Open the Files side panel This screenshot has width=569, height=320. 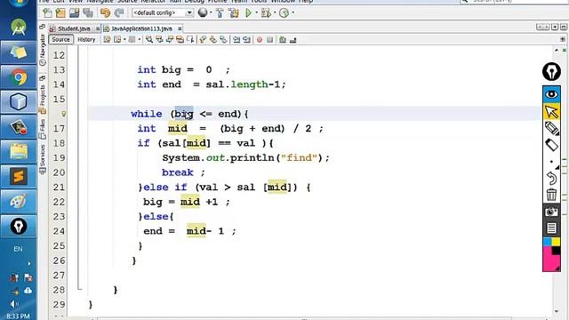[43, 129]
